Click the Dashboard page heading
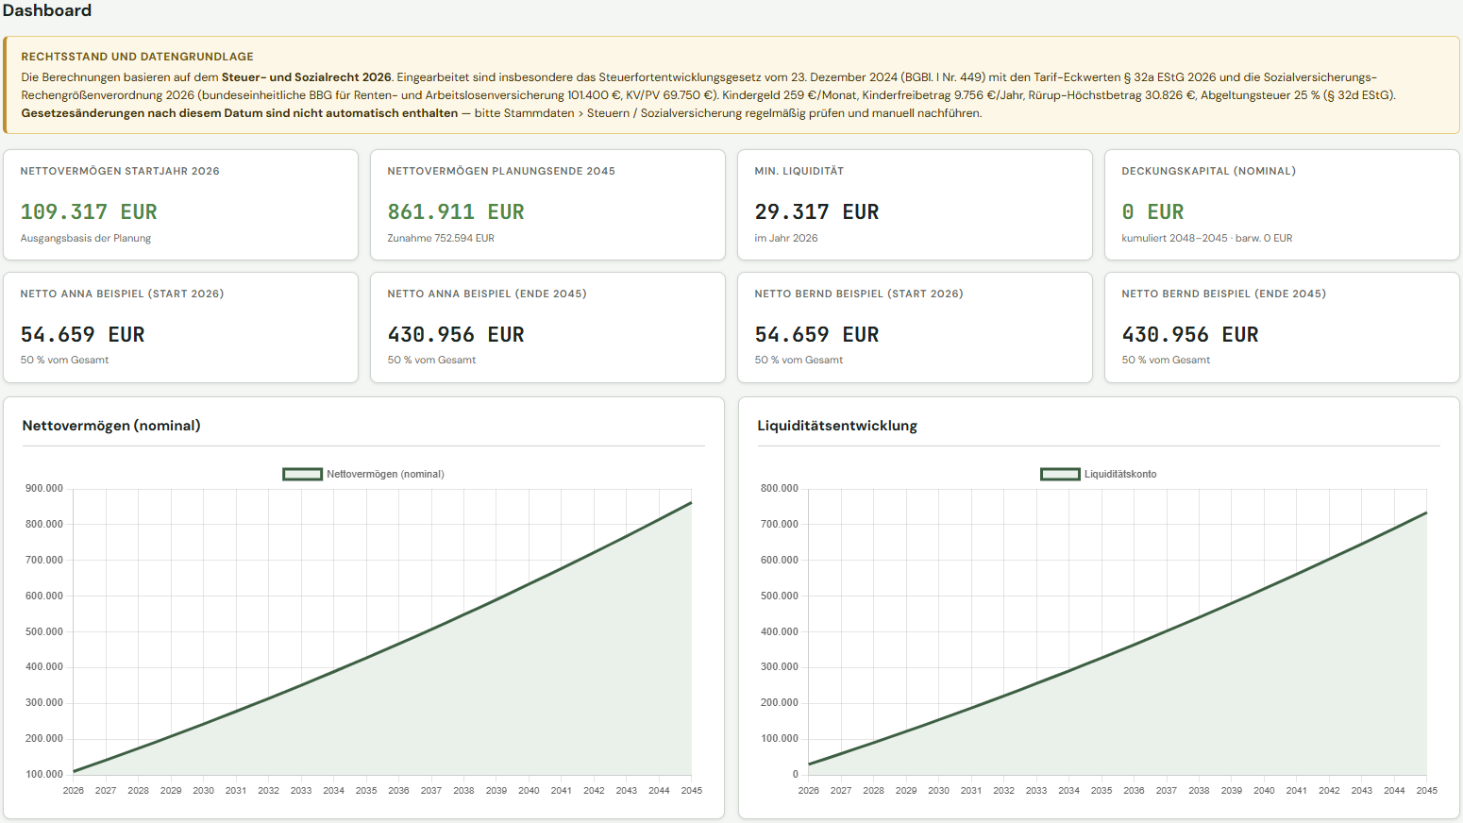The height and width of the screenshot is (823, 1463). click(x=47, y=10)
